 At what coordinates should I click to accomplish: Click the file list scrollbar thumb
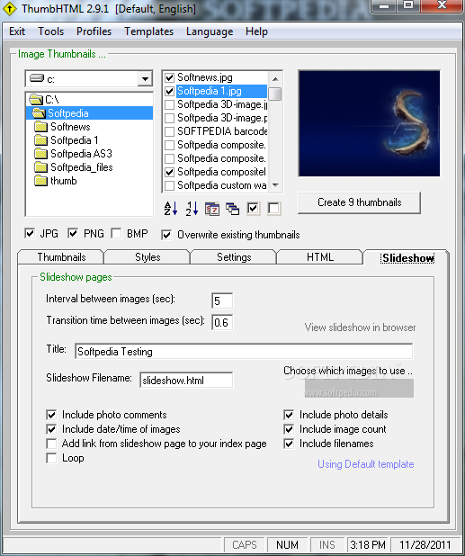pos(275,94)
